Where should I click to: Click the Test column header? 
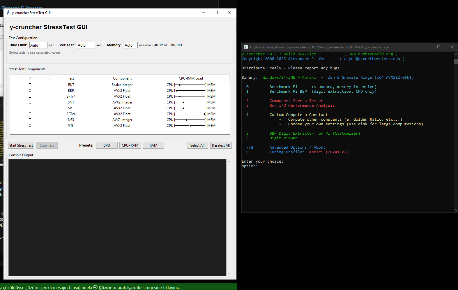coord(71,78)
